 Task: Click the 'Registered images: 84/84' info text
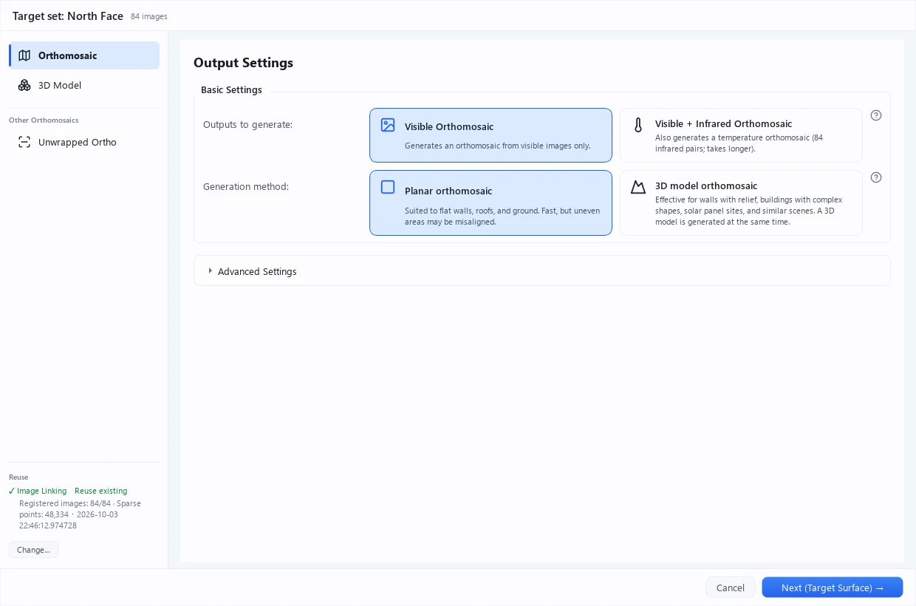[65, 503]
